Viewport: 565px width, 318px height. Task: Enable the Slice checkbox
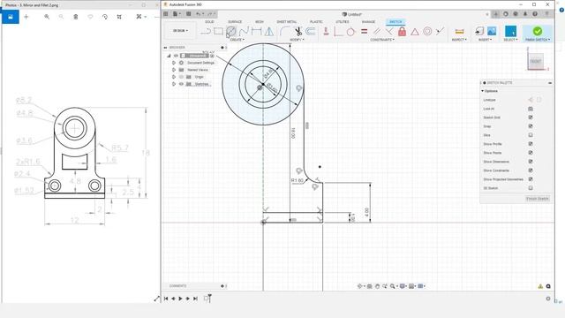pyautogui.click(x=531, y=135)
